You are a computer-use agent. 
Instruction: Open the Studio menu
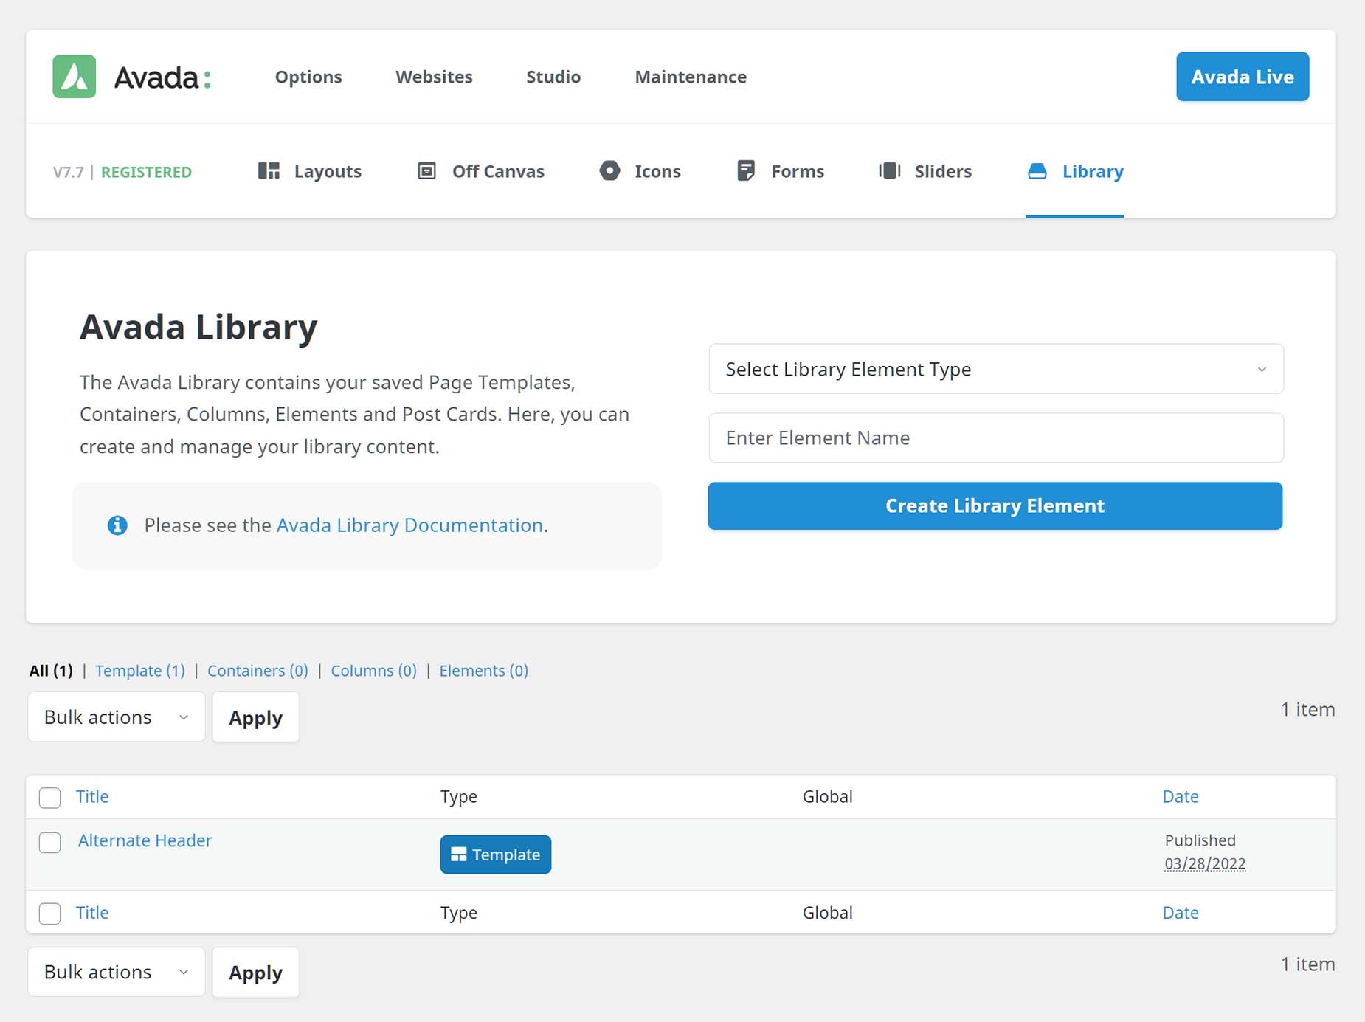[x=553, y=77]
